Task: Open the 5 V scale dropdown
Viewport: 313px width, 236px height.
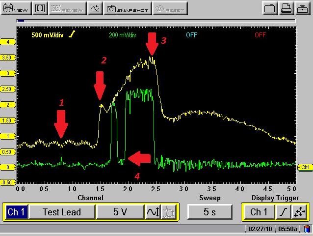Action: 119,212
